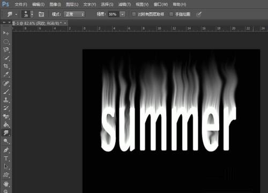Toggle tablet pressure control for strength
Screen dimensions: 268x193
pos(199,14)
